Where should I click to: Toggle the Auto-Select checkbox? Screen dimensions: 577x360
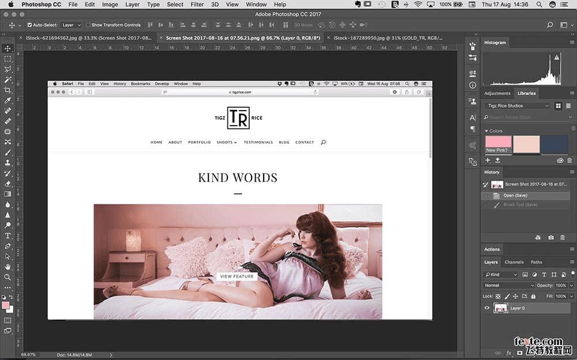[x=29, y=25]
